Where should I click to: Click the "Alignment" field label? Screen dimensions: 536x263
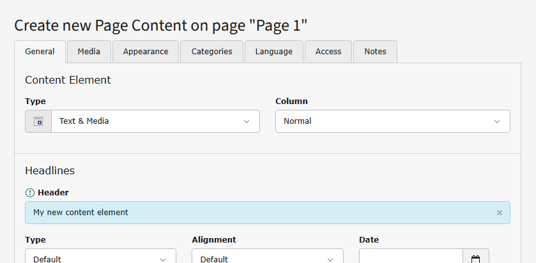pos(214,240)
